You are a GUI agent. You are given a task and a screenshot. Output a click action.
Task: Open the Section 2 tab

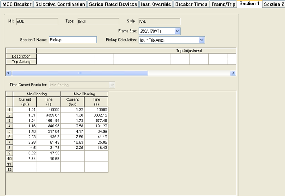(274, 4)
